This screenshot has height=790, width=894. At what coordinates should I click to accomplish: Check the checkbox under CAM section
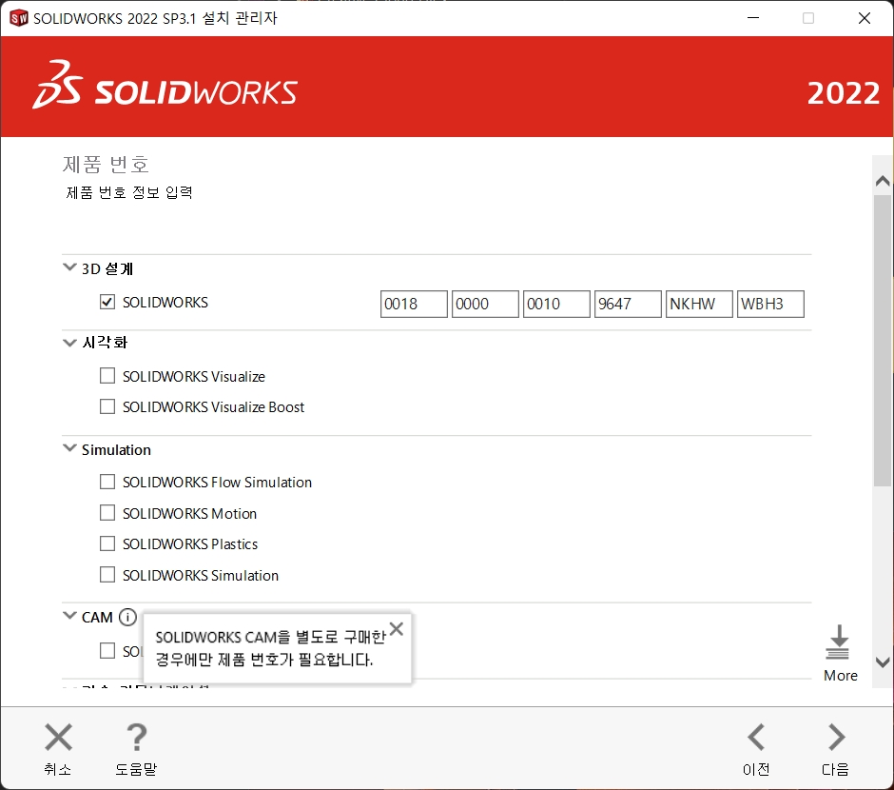click(x=107, y=651)
